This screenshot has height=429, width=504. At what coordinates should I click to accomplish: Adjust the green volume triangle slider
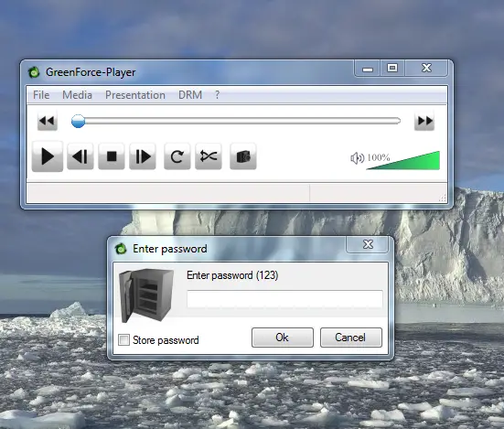tap(403, 160)
